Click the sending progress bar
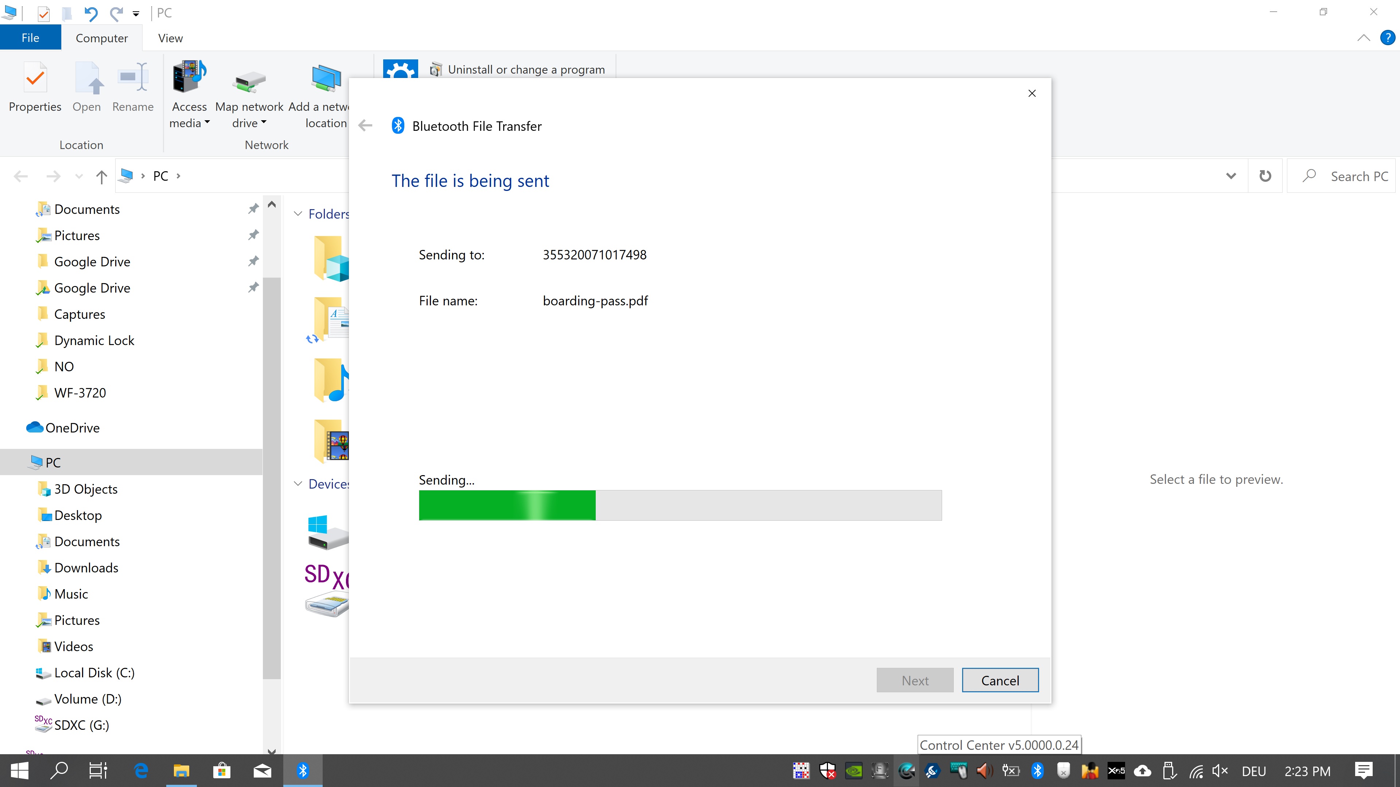 point(680,505)
